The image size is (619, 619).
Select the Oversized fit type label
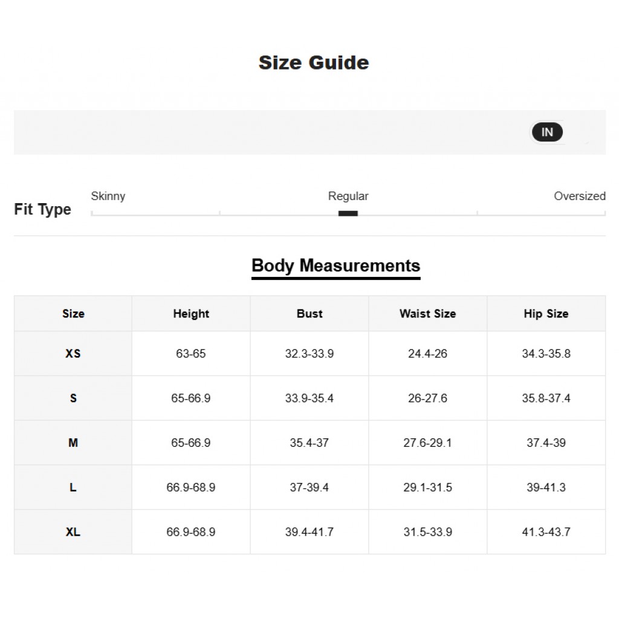[580, 196]
